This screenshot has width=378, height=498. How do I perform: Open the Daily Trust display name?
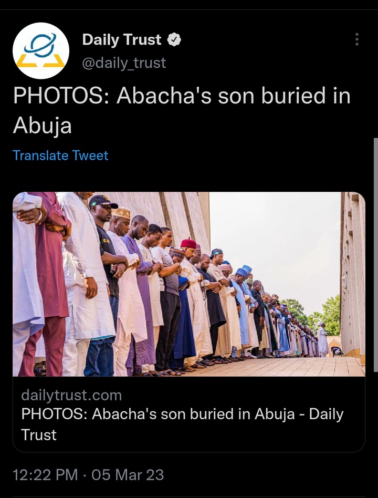122,40
